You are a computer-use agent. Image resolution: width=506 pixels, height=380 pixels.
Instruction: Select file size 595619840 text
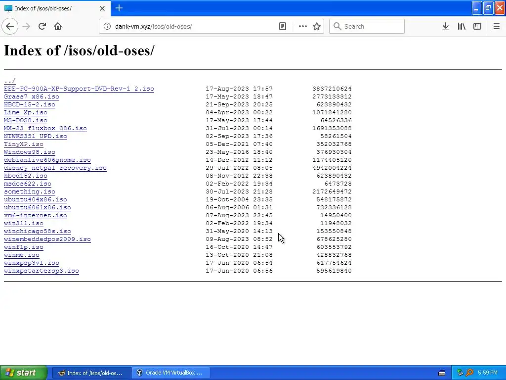(x=334, y=271)
